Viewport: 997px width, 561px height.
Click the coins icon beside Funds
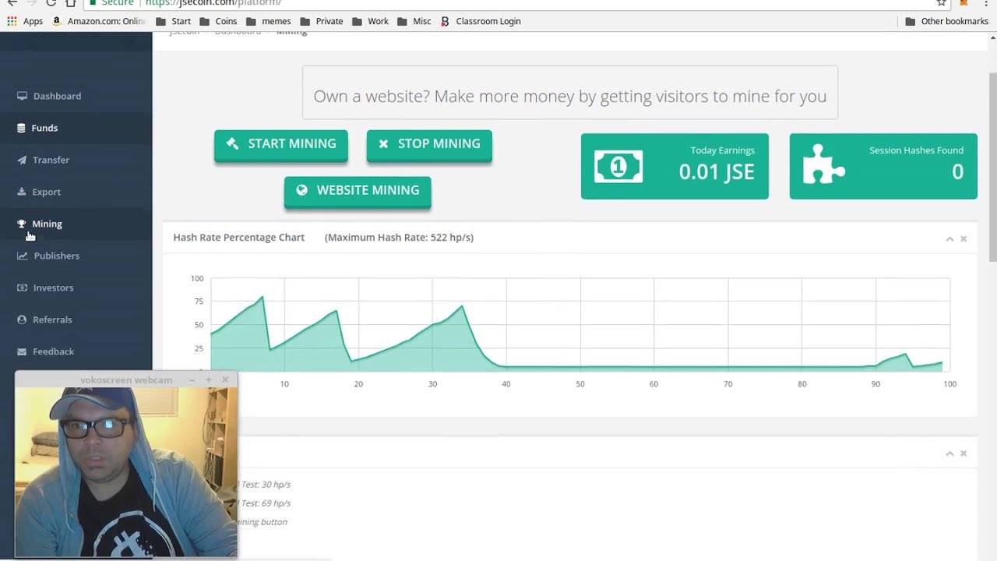coord(21,128)
